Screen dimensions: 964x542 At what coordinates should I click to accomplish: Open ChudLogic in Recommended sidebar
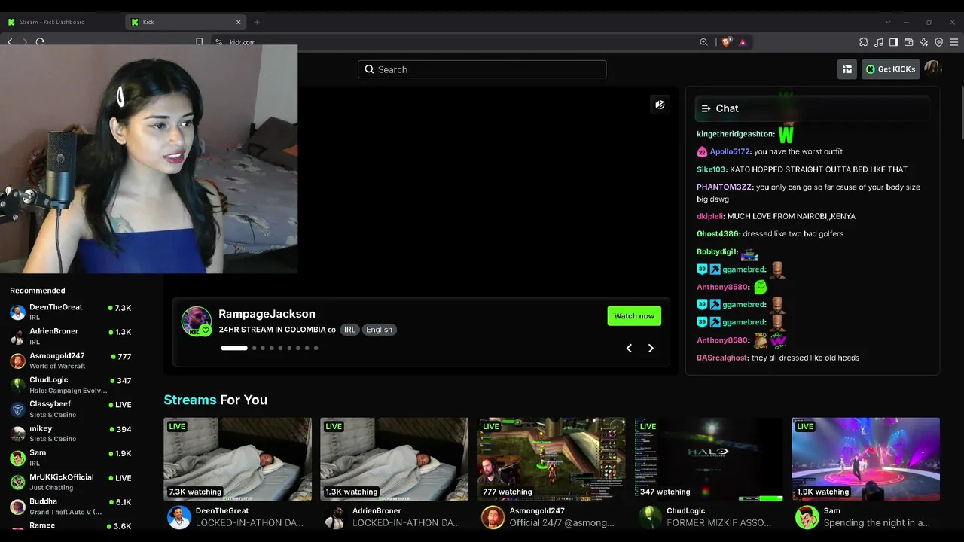pyautogui.click(x=72, y=385)
